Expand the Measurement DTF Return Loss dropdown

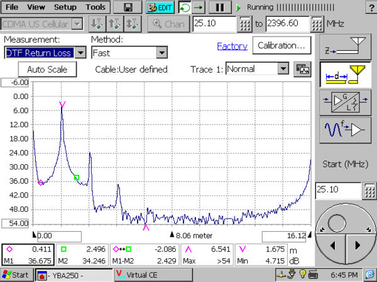(x=80, y=53)
